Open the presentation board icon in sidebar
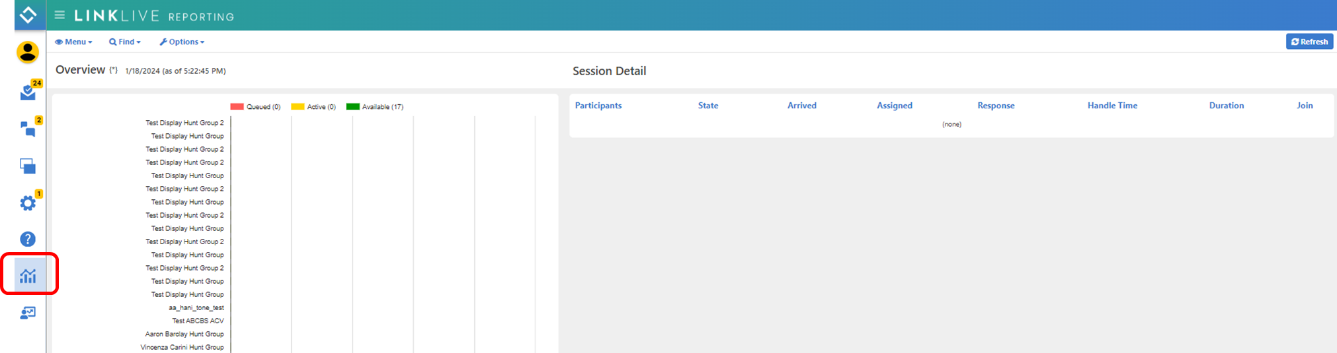The width and height of the screenshot is (1337, 353). click(x=28, y=313)
